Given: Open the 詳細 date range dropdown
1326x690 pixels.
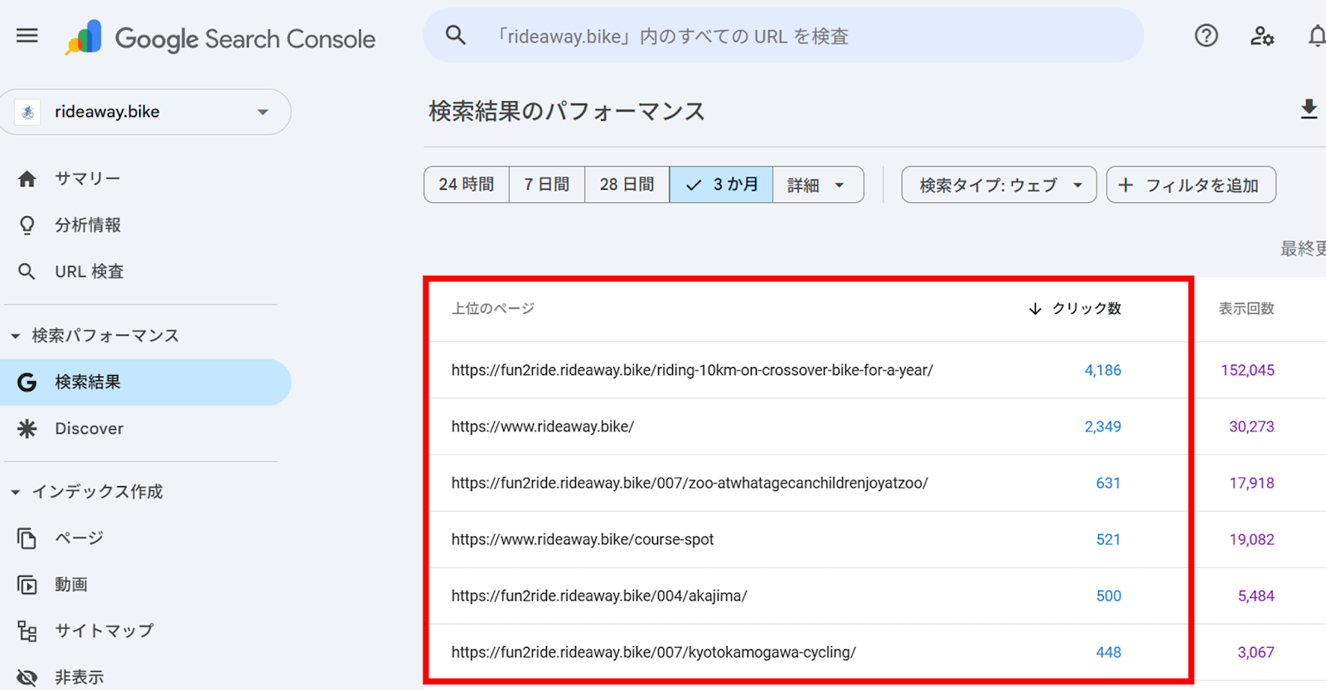Looking at the screenshot, I should (818, 185).
